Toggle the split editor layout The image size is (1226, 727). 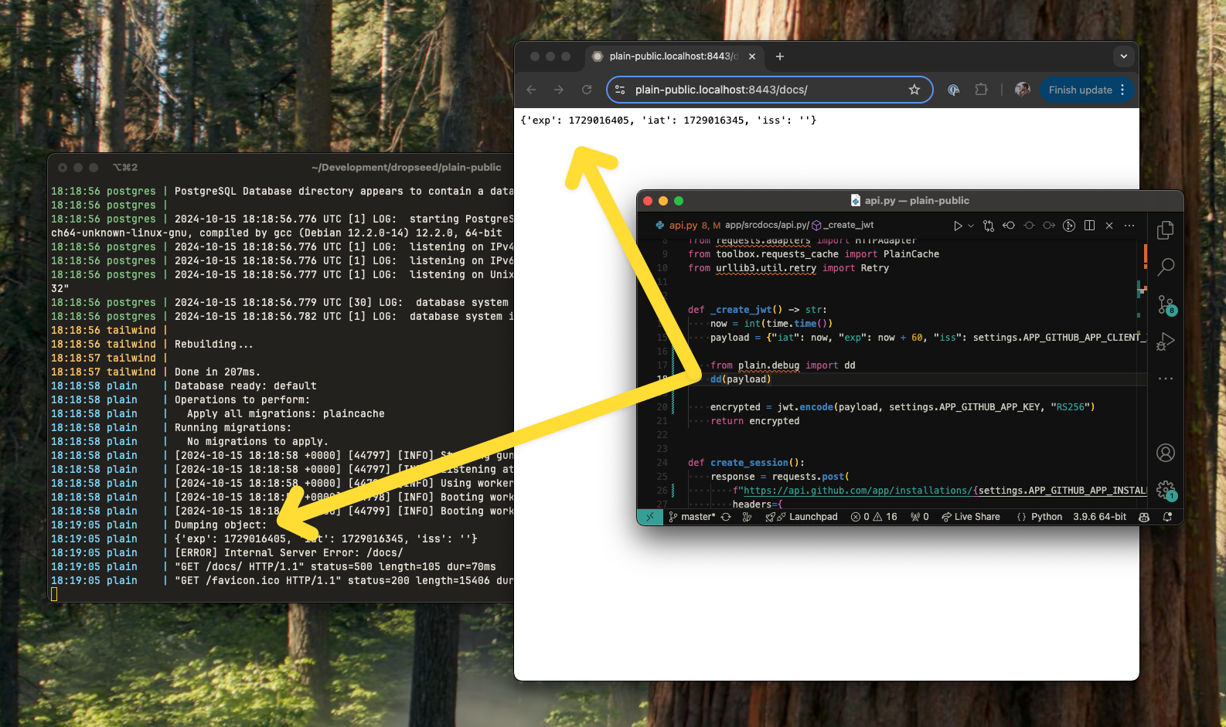(x=1089, y=226)
